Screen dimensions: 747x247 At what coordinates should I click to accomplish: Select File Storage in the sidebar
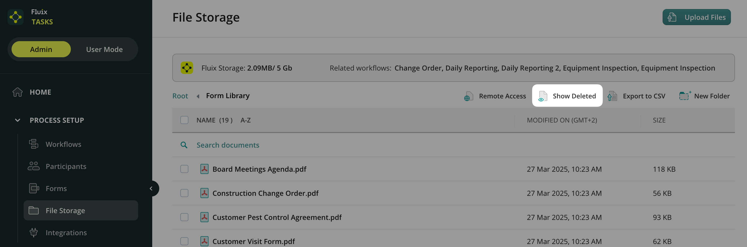(65, 210)
